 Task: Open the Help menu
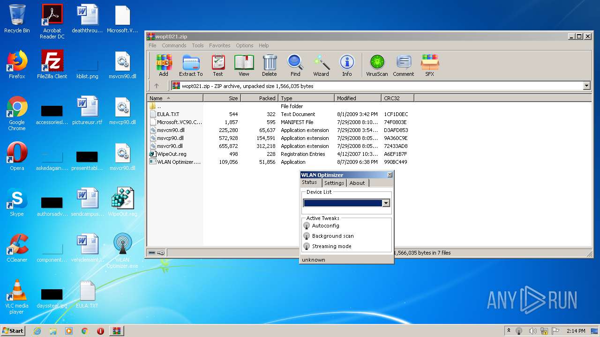click(x=264, y=45)
